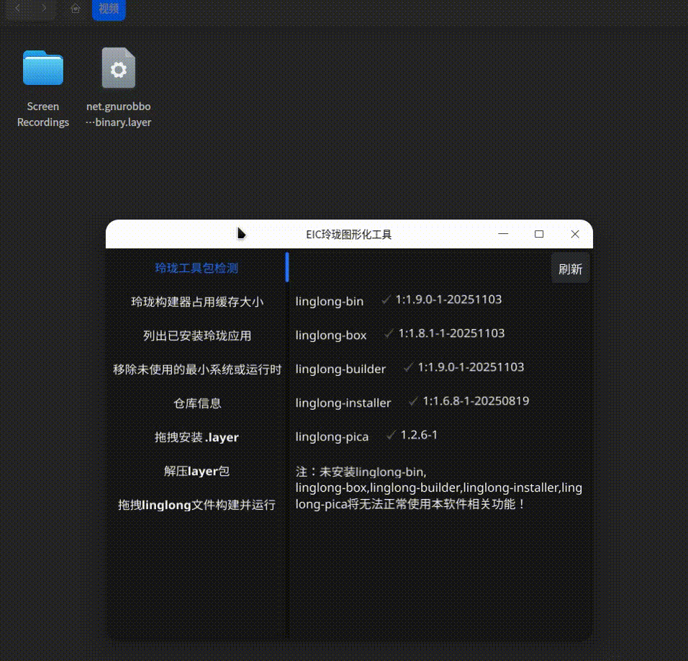Click the linglong-pica package name
The image size is (688, 661).
click(x=332, y=436)
